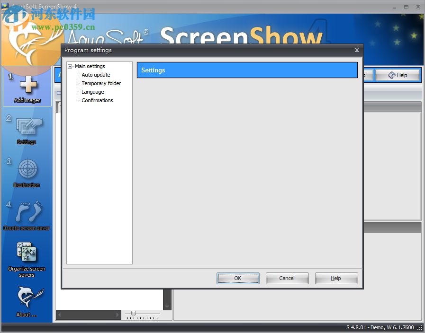This screenshot has height=333, width=425.
Task: Confirm settings with the OK button
Action: pyautogui.click(x=238, y=278)
